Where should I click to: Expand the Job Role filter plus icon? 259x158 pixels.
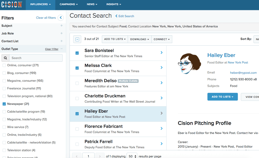(61, 33)
